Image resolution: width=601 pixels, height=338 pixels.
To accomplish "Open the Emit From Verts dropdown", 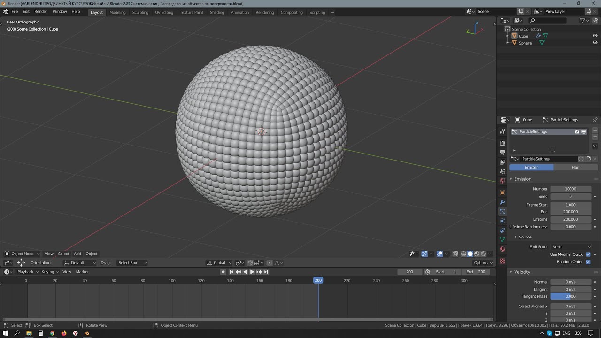I will 571,247.
